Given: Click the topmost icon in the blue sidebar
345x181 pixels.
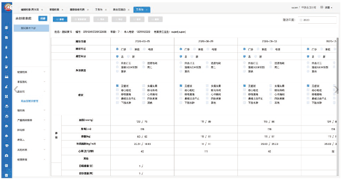Looking at the screenshot, I should (x=6, y=28).
